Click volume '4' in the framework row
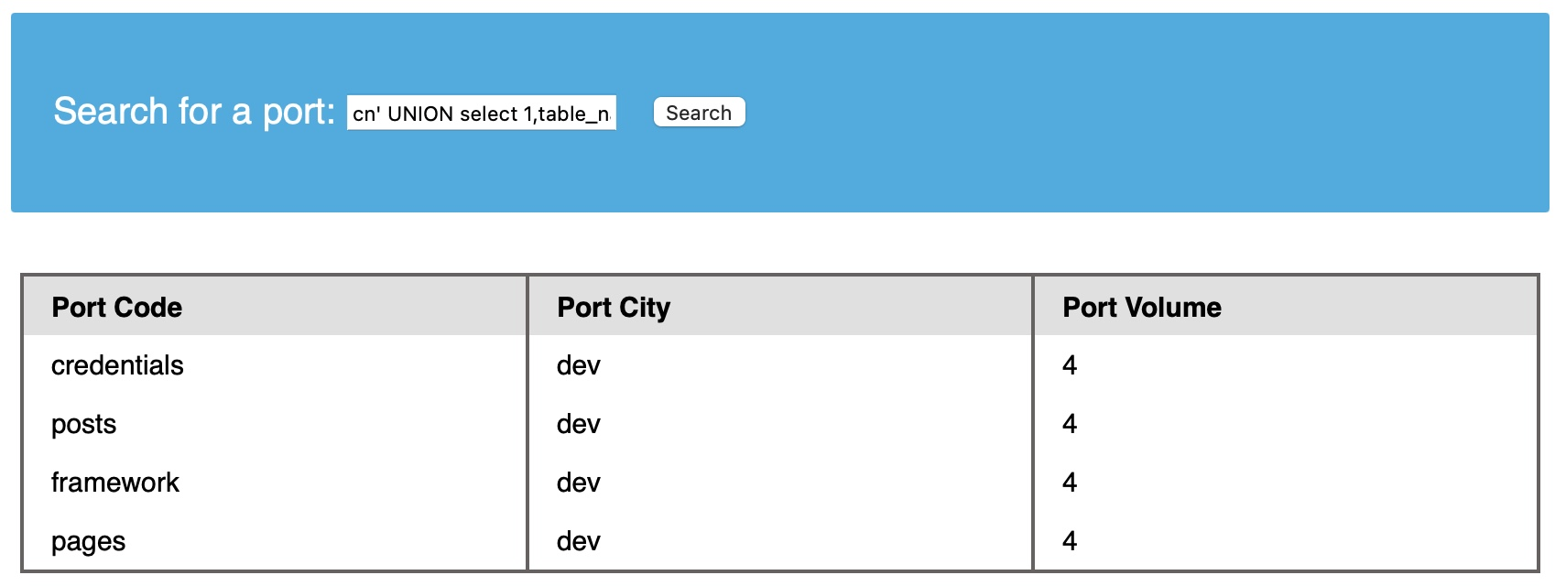Viewport: 1566px width, 586px height. coord(1070,483)
